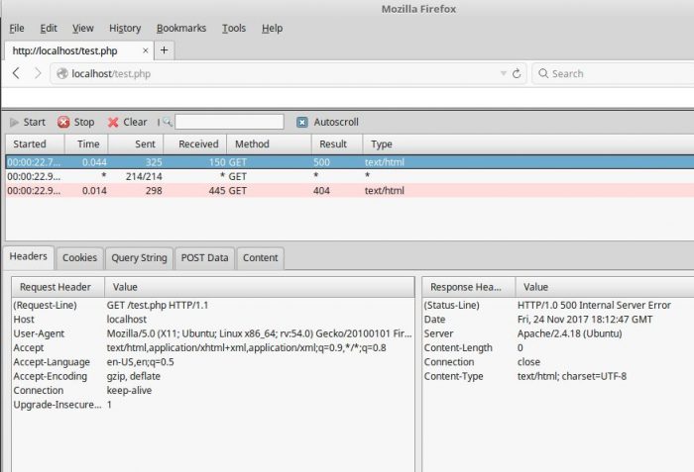Switch to the Query String tab
This screenshot has width=694, height=472.
tap(139, 258)
